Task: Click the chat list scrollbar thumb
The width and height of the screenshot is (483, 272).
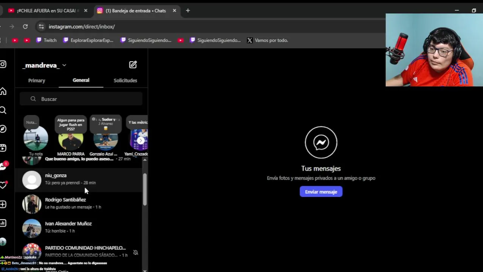Action: point(144,190)
